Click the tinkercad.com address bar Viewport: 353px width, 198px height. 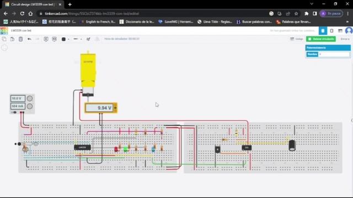(x=153, y=14)
